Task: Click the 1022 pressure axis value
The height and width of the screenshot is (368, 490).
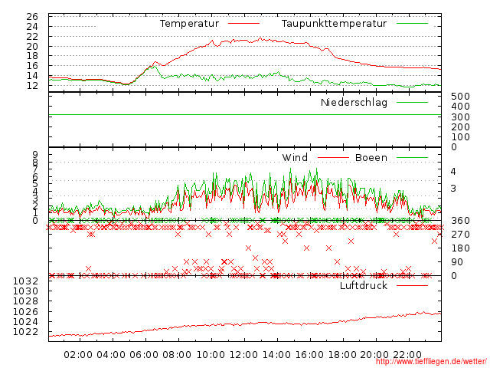Action: 25,332
